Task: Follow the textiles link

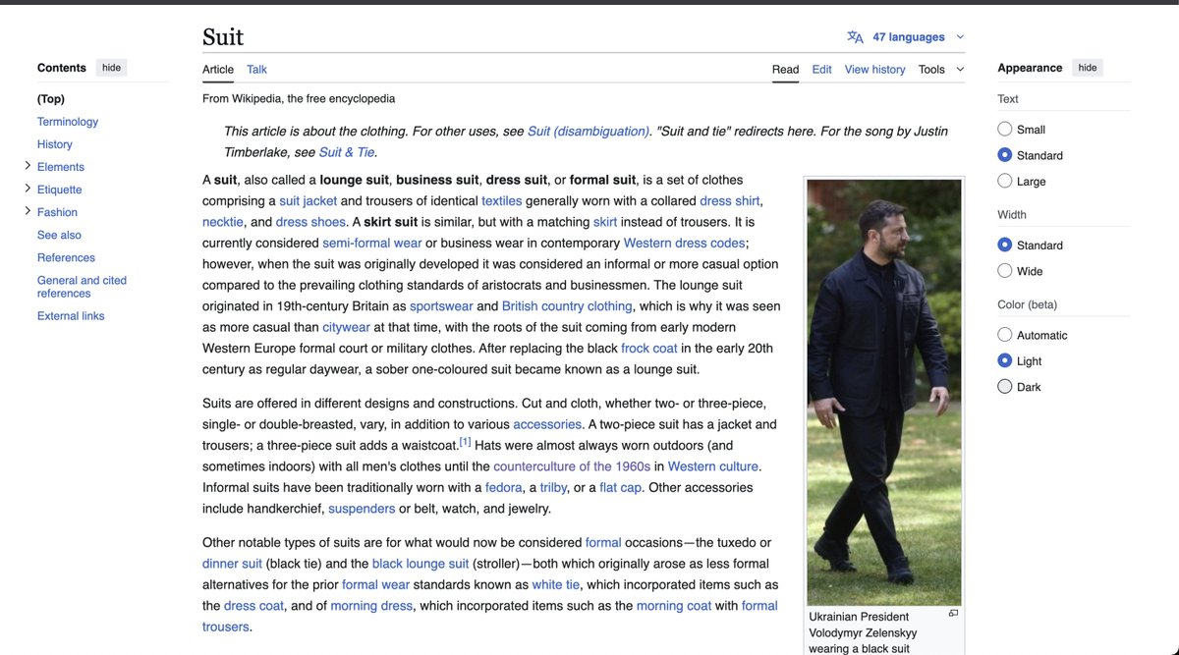Action: pos(502,201)
